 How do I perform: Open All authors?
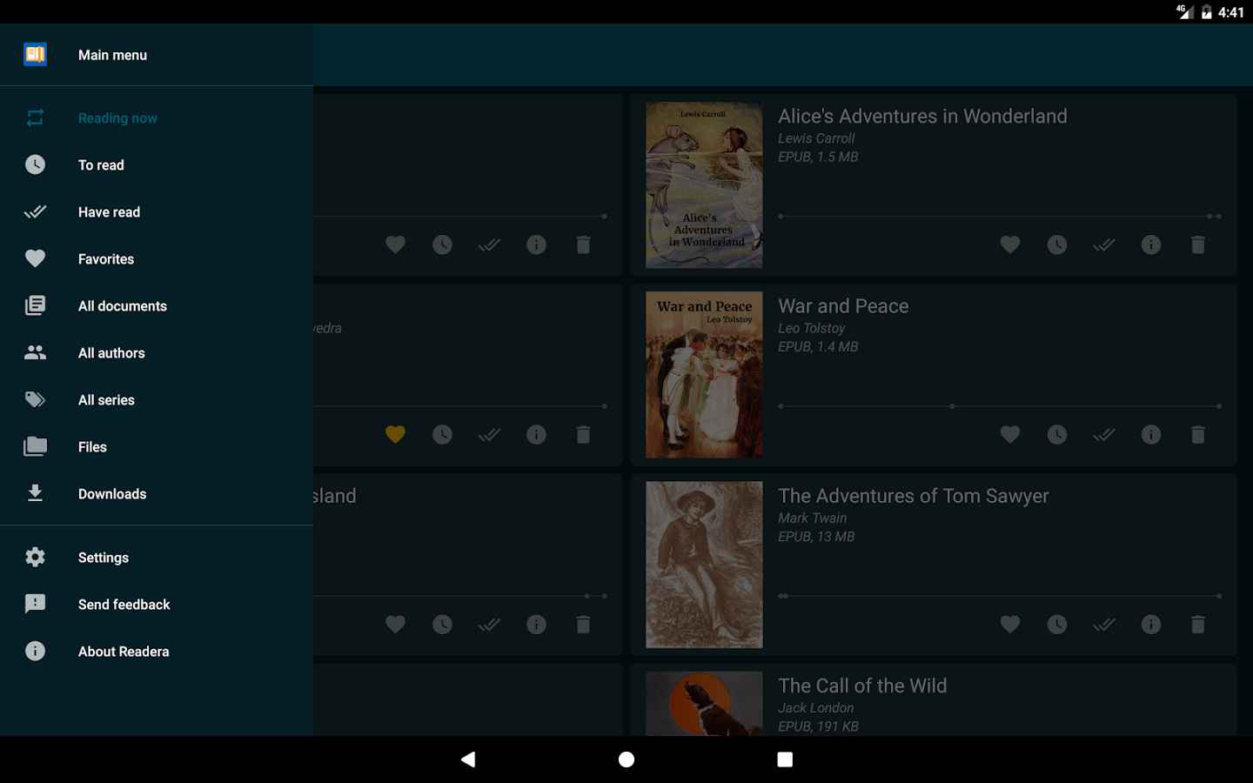(x=157, y=352)
